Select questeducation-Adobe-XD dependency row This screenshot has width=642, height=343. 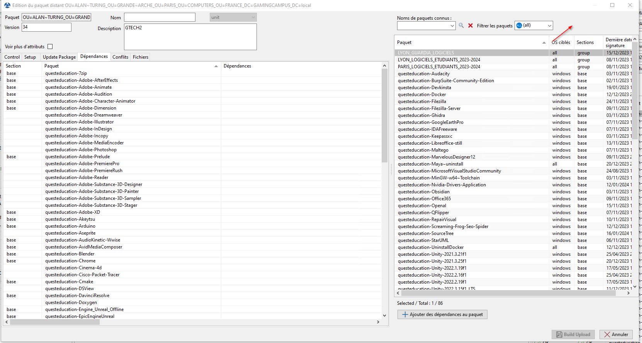[x=192, y=212]
